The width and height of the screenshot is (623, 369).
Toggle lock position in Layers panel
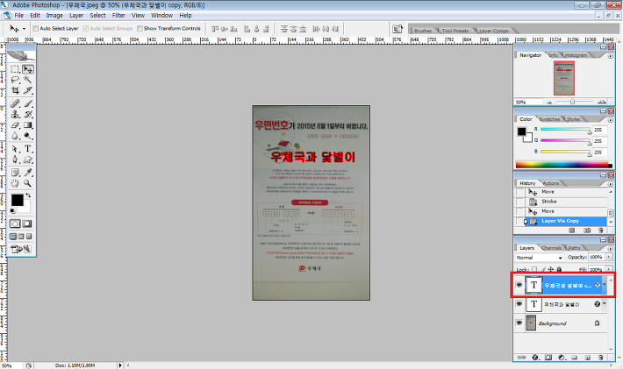(551, 269)
